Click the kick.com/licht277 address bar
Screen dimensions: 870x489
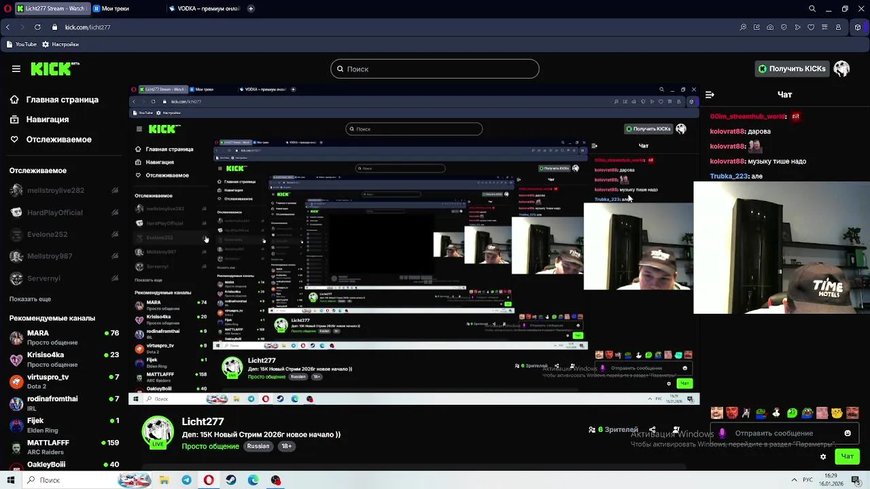pos(87,27)
